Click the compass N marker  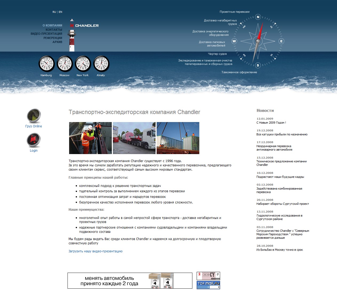coord(258,17)
